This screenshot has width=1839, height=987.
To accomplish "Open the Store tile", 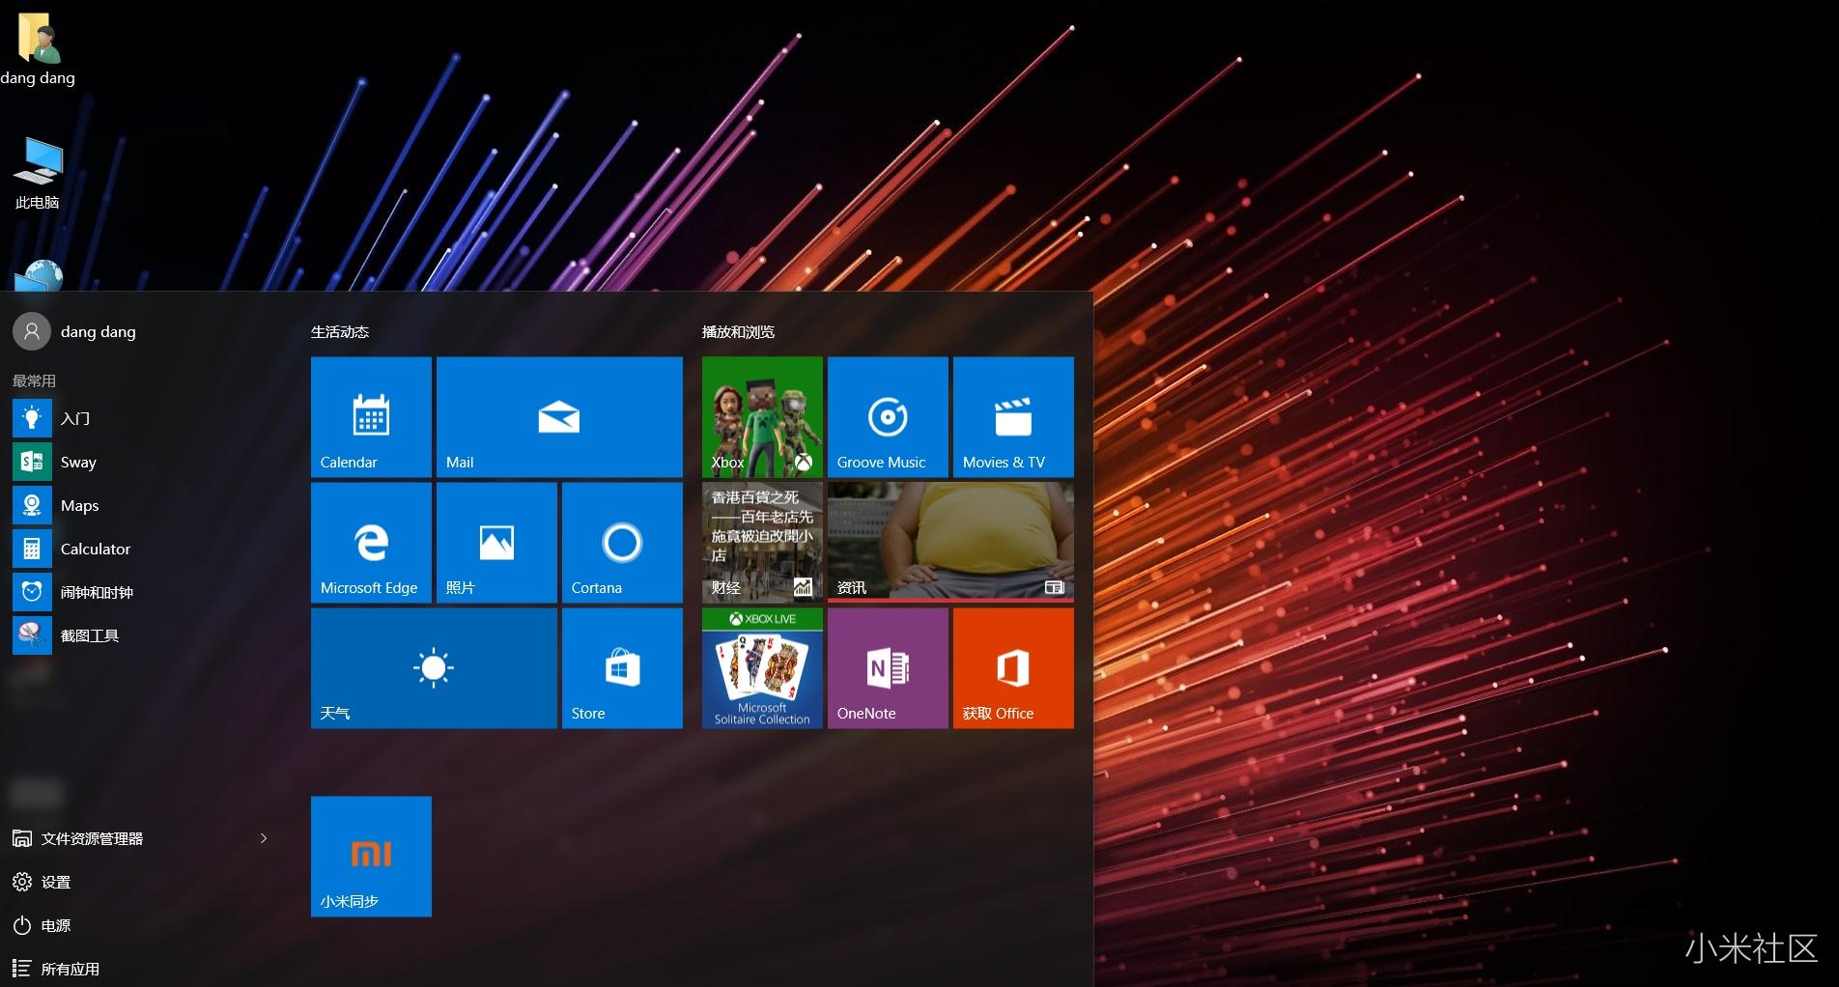I will (622, 668).
